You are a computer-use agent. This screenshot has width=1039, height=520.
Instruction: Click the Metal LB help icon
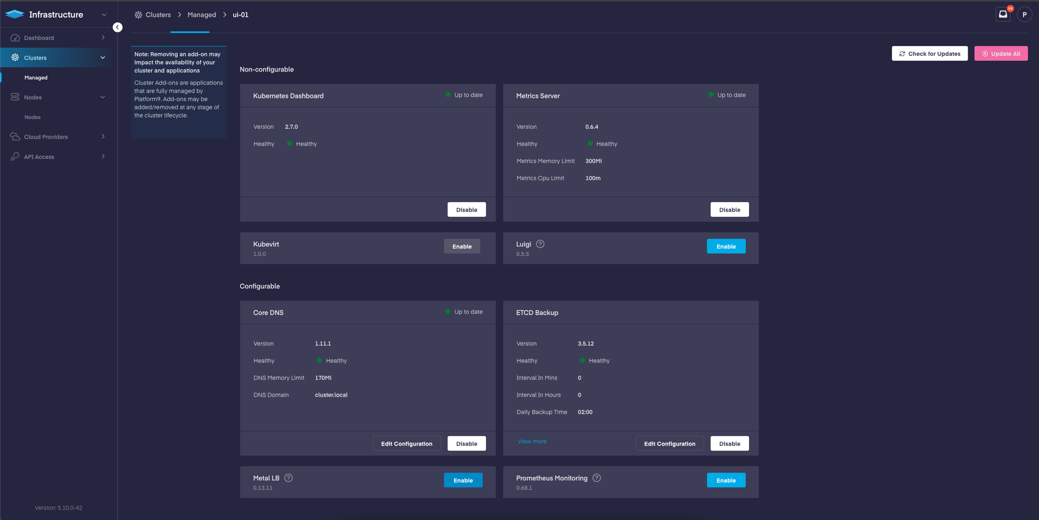(x=288, y=478)
